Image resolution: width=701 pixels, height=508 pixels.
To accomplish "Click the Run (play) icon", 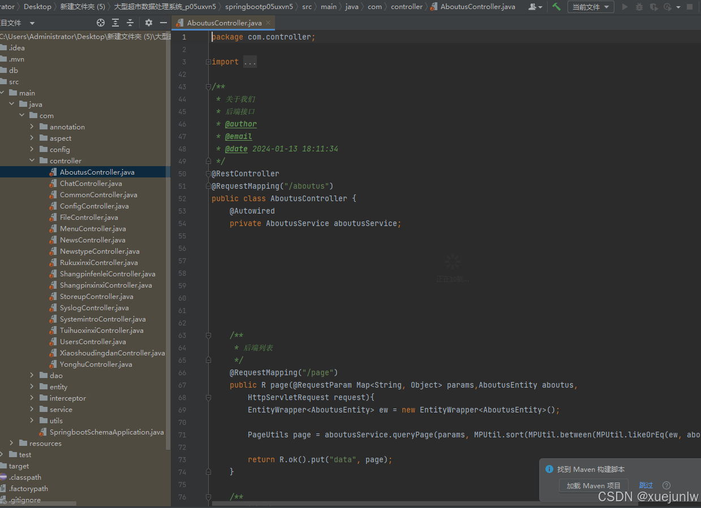I will click(x=625, y=7).
